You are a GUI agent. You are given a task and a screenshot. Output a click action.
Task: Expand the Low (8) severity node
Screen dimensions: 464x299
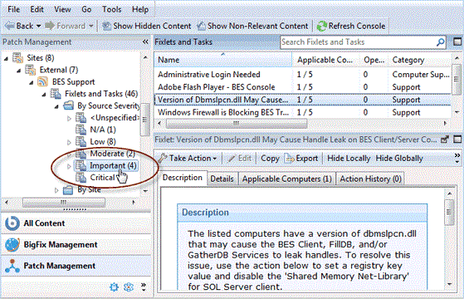coord(69,142)
